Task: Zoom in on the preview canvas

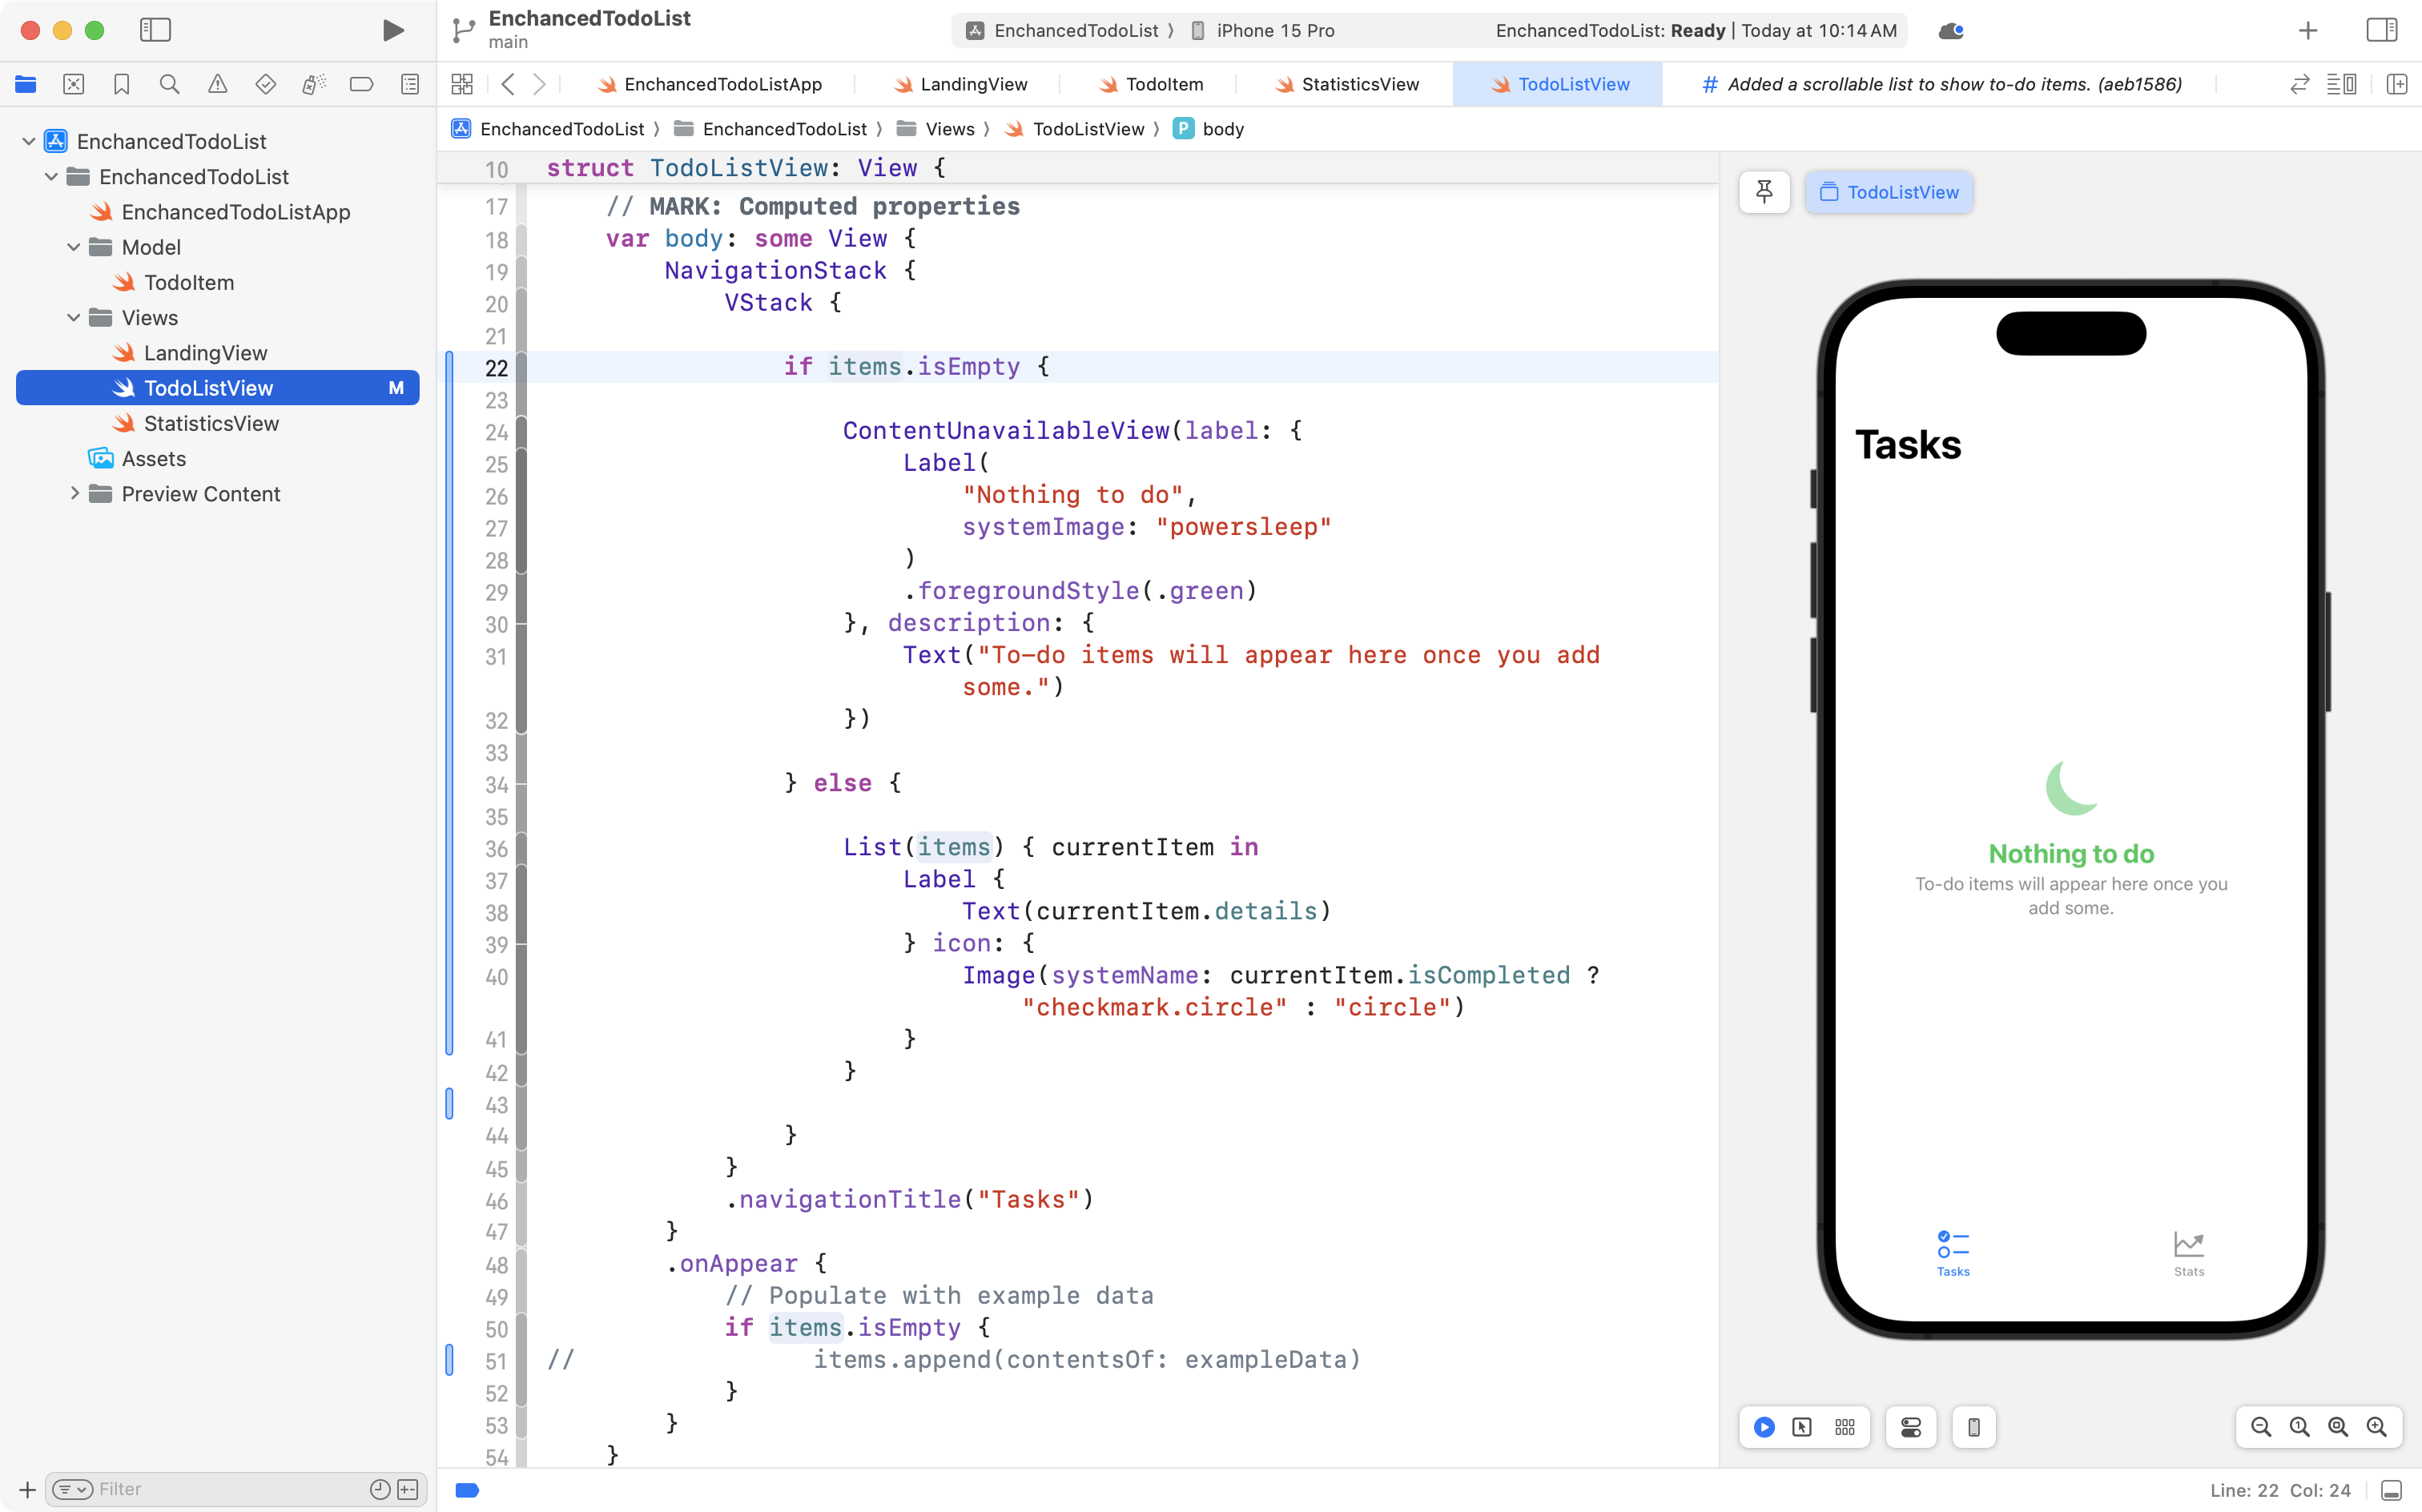Action: point(2378,1427)
